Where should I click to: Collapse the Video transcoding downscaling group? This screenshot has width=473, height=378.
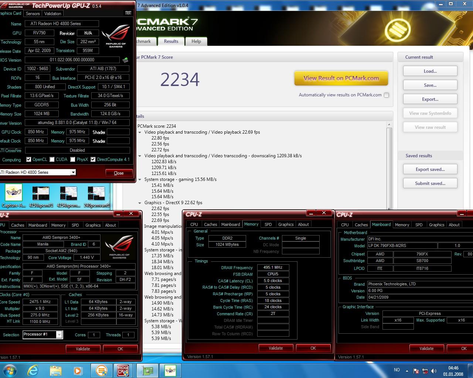coord(140,156)
